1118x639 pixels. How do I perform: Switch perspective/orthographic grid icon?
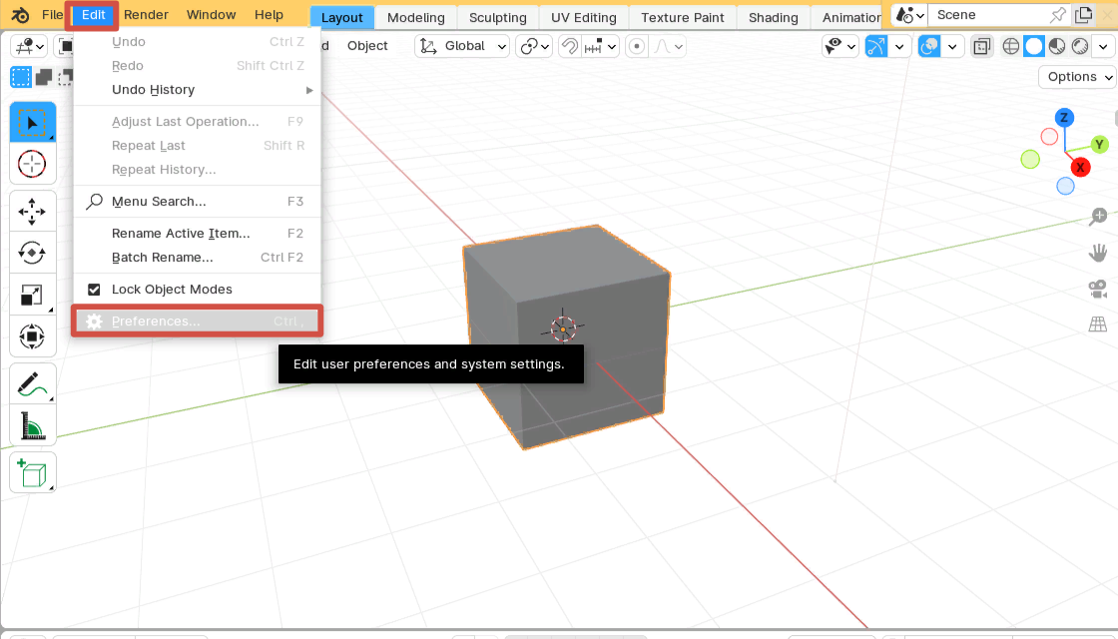pos(1098,324)
